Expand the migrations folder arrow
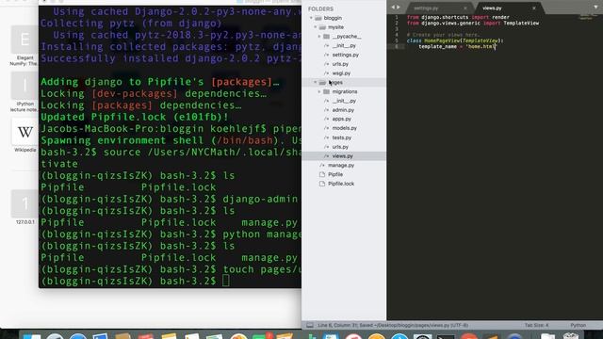The width and height of the screenshot is (603, 339). pyautogui.click(x=319, y=91)
